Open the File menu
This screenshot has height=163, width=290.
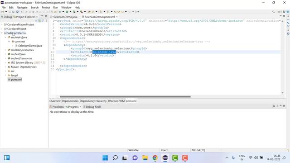4,8
